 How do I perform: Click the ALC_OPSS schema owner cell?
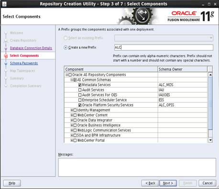point(183,105)
